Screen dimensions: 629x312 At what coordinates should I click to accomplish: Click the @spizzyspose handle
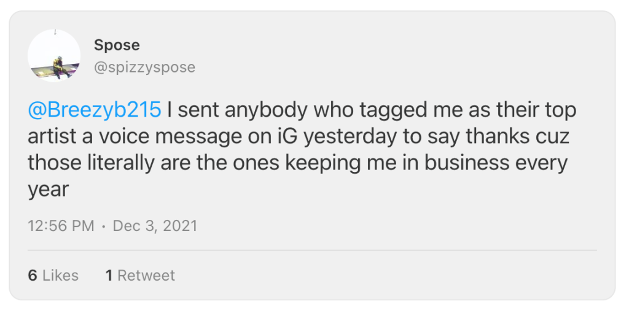pyautogui.click(x=144, y=67)
